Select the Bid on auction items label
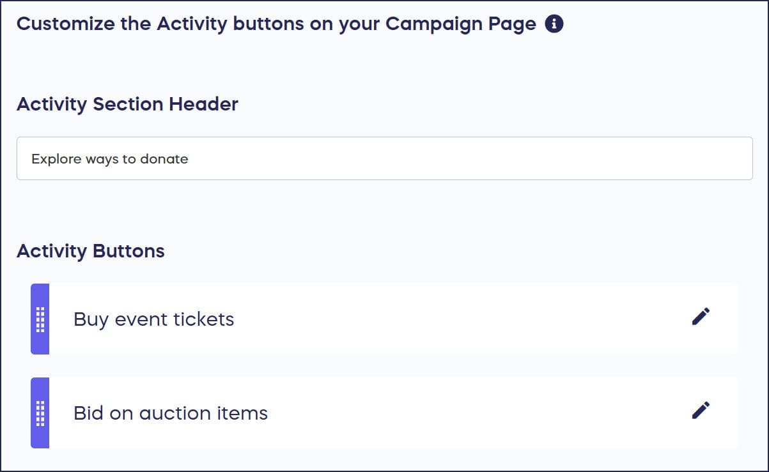769x472 pixels. [x=170, y=413]
